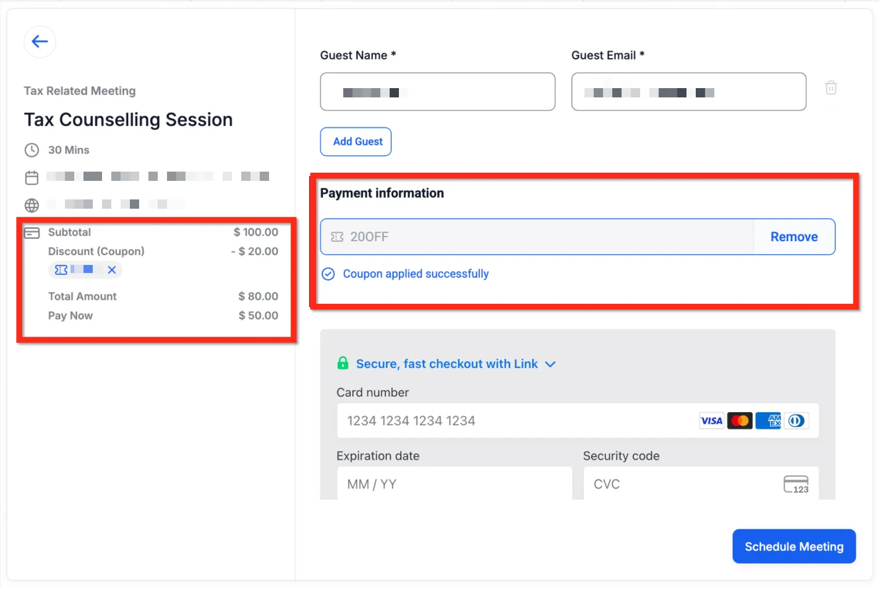
Task: Remove the coupon chip using its X icon
Action: point(112,270)
